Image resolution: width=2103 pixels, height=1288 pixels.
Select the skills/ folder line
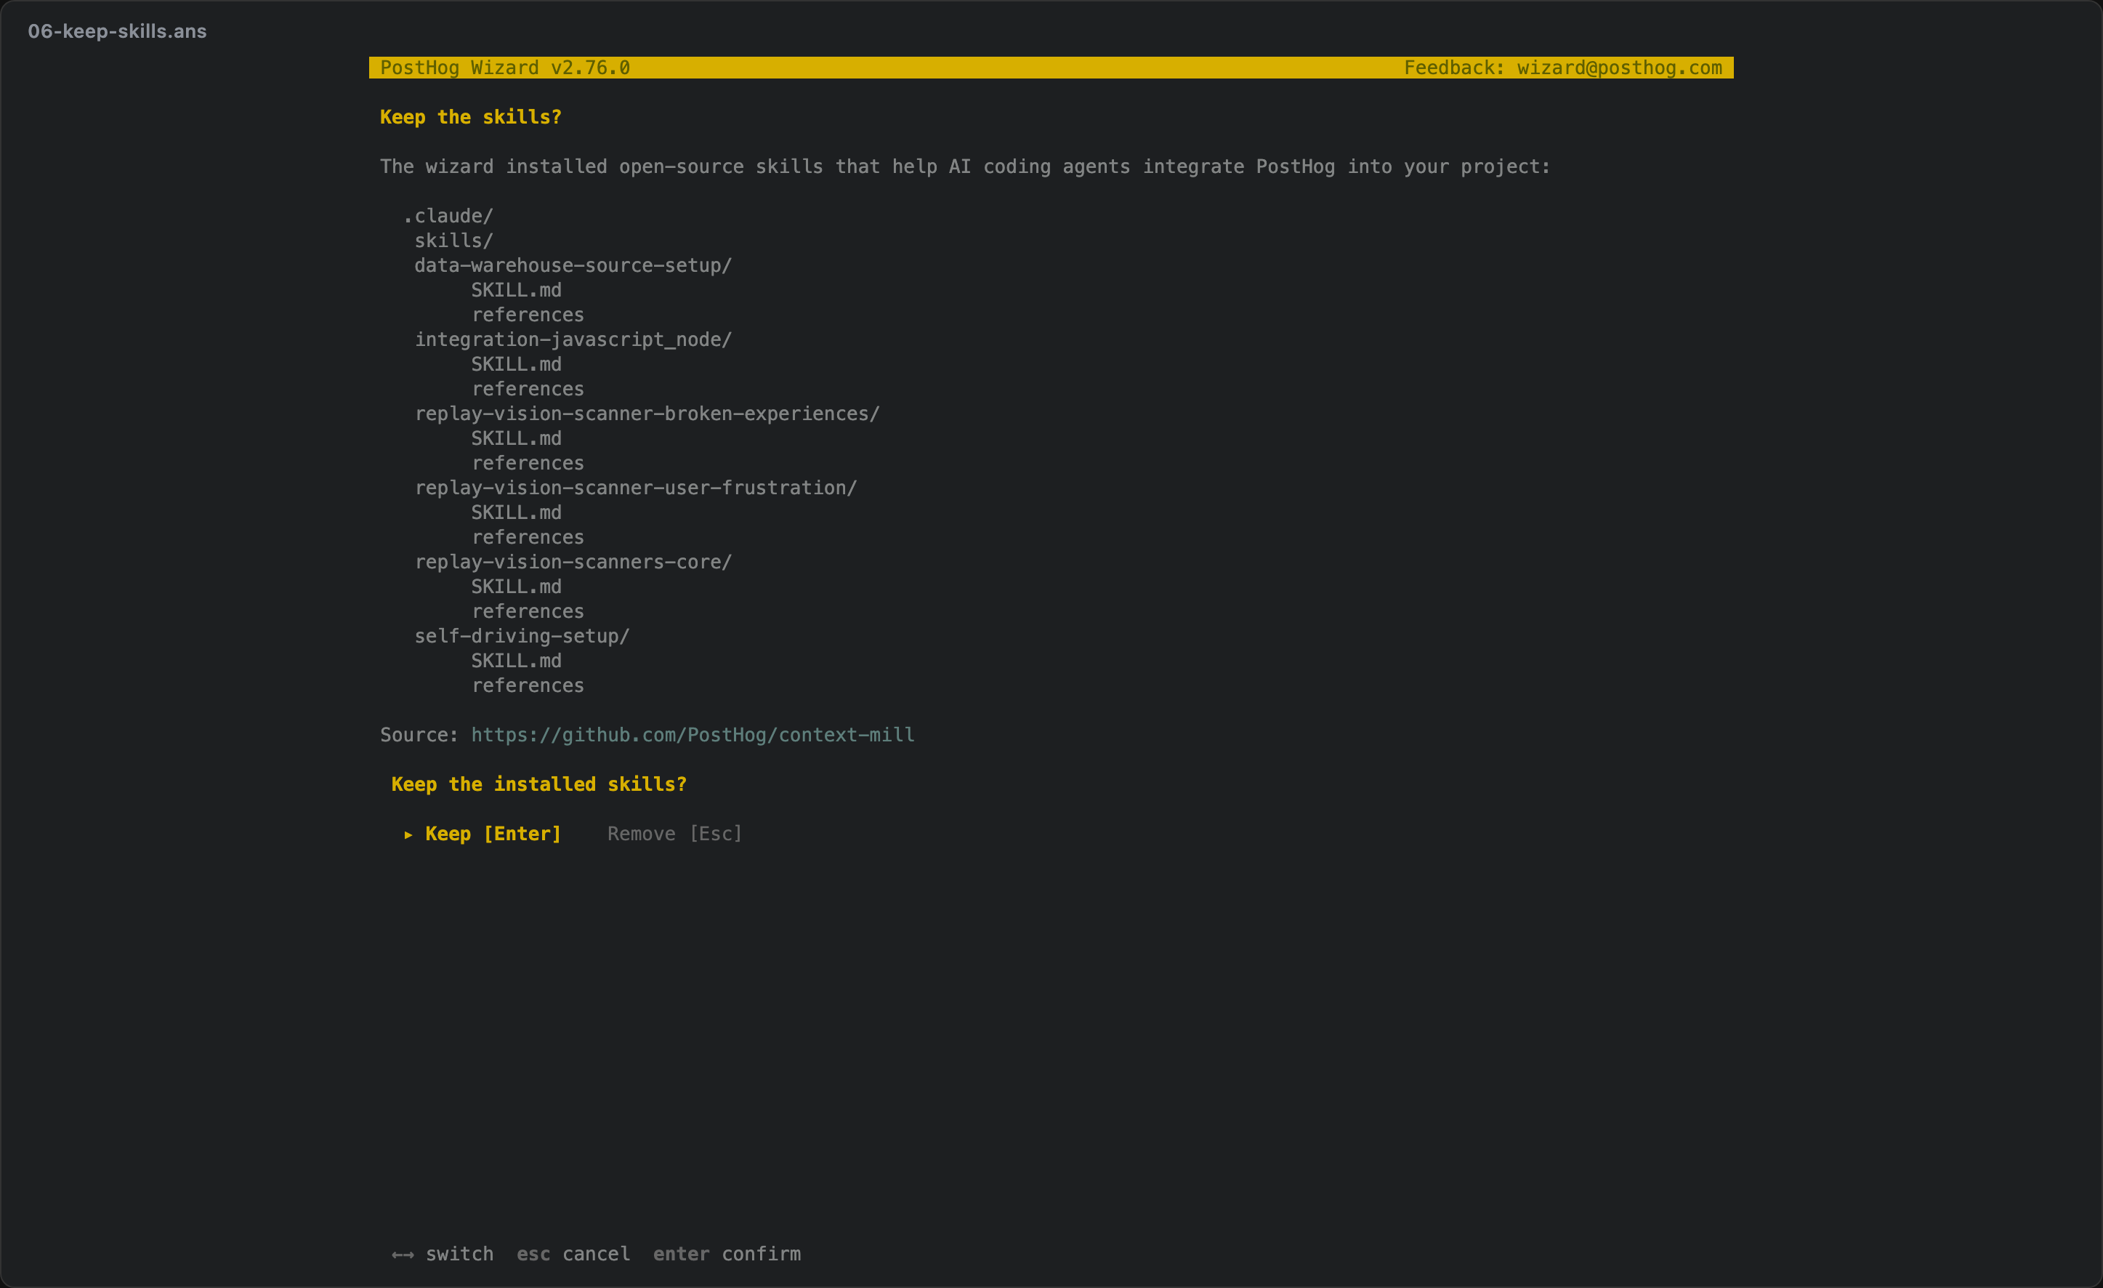(x=454, y=241)
